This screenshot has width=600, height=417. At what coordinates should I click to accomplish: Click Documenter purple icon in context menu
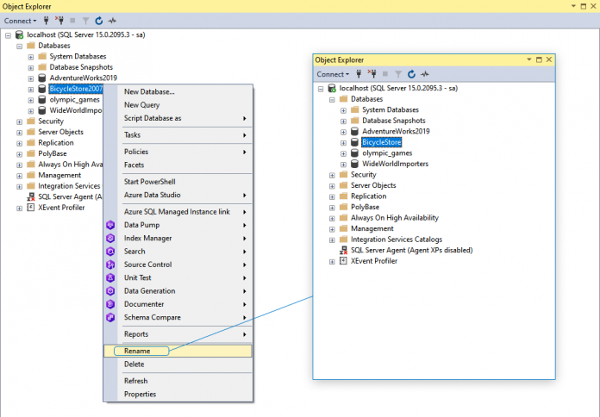pos(110,304)
